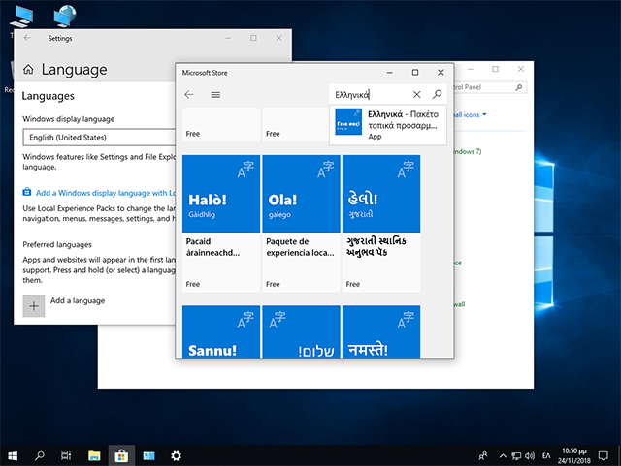
Task: Click the Add a Windows display language link
Action: pyautogui.click(x=97, y=193)
